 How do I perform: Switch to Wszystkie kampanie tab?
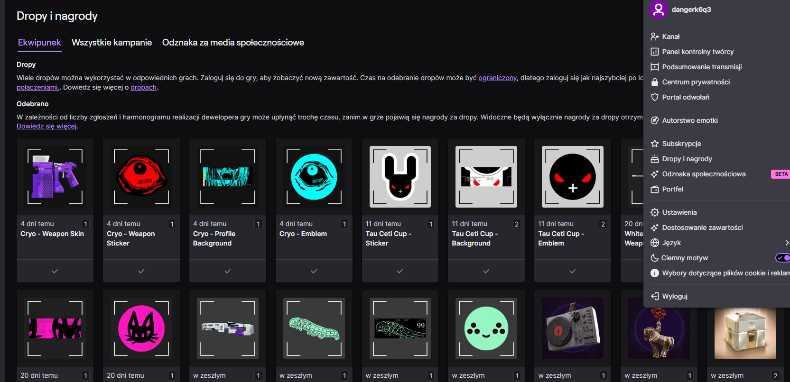click(x=112, y=43)
